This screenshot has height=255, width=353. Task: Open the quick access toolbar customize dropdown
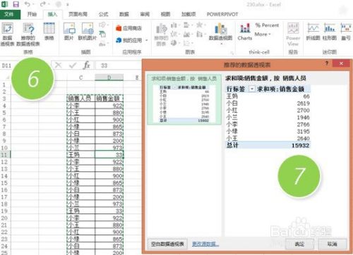coord(67,4)
